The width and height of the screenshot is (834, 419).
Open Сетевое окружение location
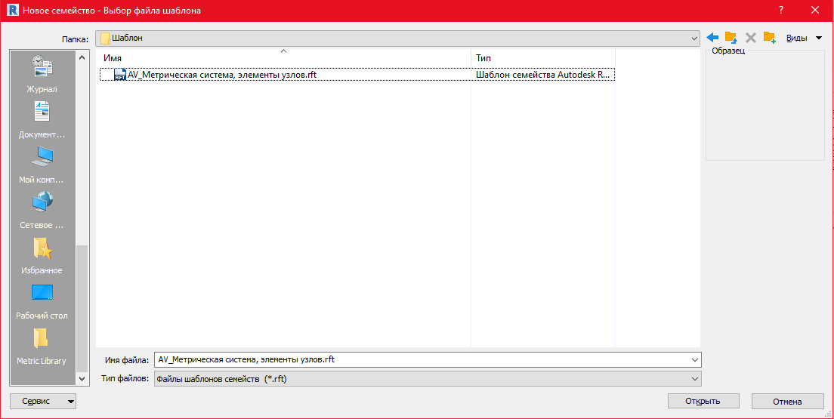[42, 210]
